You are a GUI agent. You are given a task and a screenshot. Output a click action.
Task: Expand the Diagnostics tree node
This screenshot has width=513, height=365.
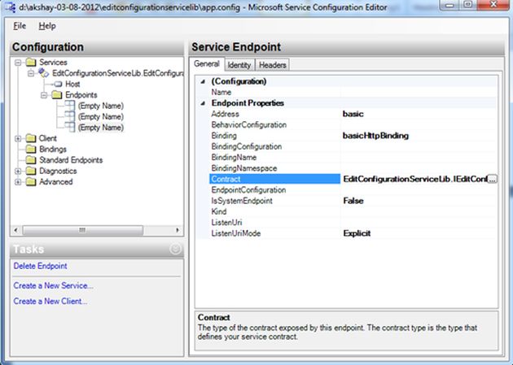[18, 172]
